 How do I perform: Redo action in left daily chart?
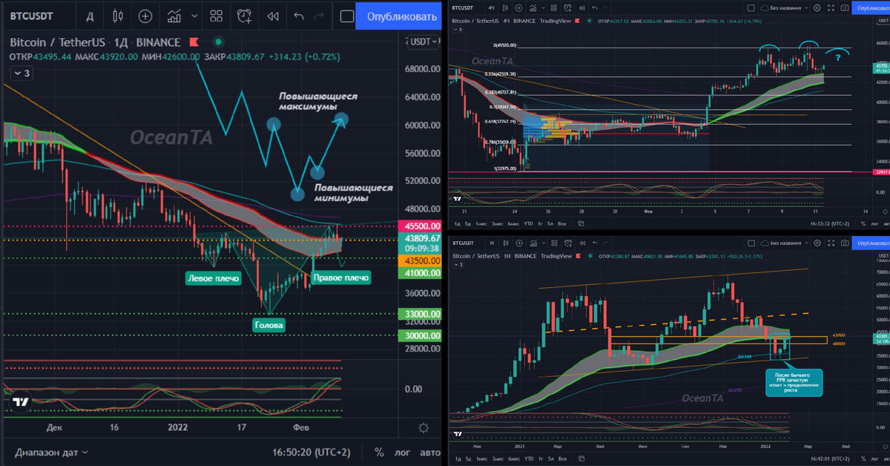point(320,16)
